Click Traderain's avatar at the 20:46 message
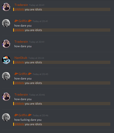 point(6,97)
